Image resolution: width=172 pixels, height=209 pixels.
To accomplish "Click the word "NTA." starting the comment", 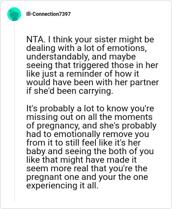I will 36,39.
